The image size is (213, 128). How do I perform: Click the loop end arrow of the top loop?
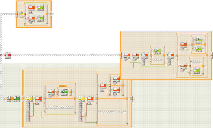[x=51, y=13]
